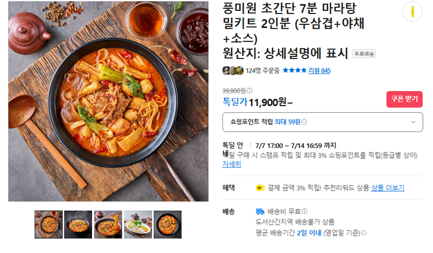Image resolution: width=433 pixels, height=253 pixels.
Task: Select the third thumbnail with chopsticks lifting noodles
Action: click(108, 224)
